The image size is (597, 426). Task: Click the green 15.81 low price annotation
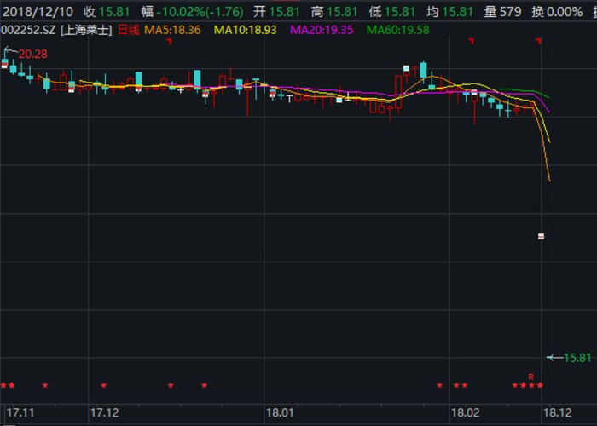577,358
